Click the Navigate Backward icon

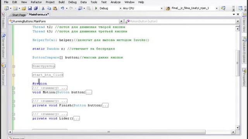(x=80, y=8)
